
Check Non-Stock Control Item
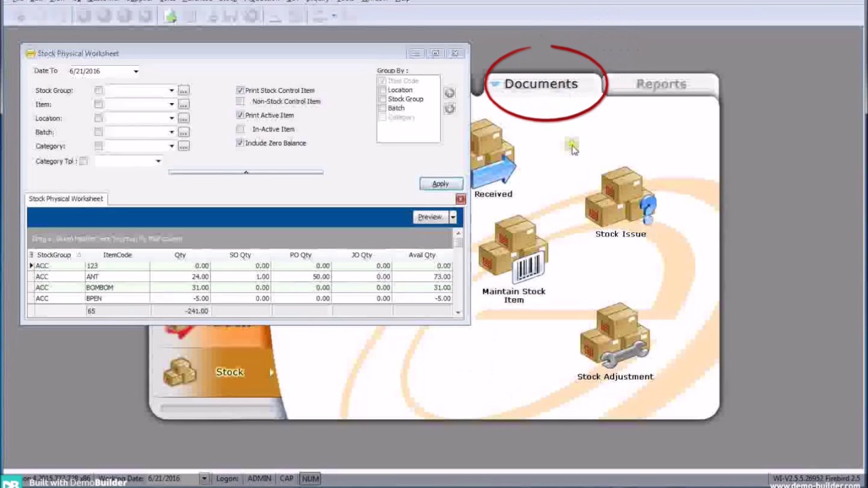coord(240,102)
